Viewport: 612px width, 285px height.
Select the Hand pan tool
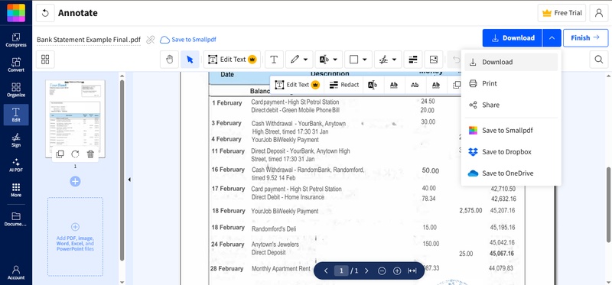click(169, 60)
